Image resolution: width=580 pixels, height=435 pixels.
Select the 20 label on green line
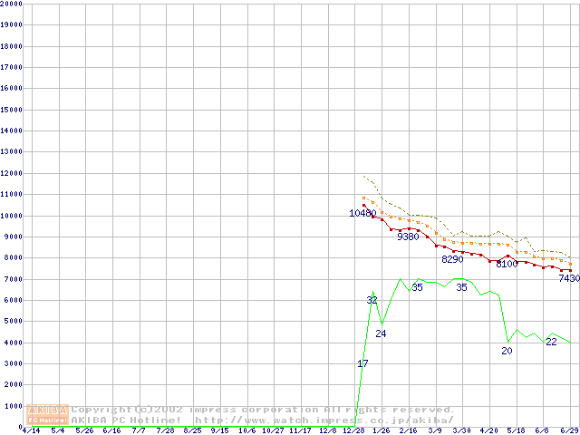[507, 351]
